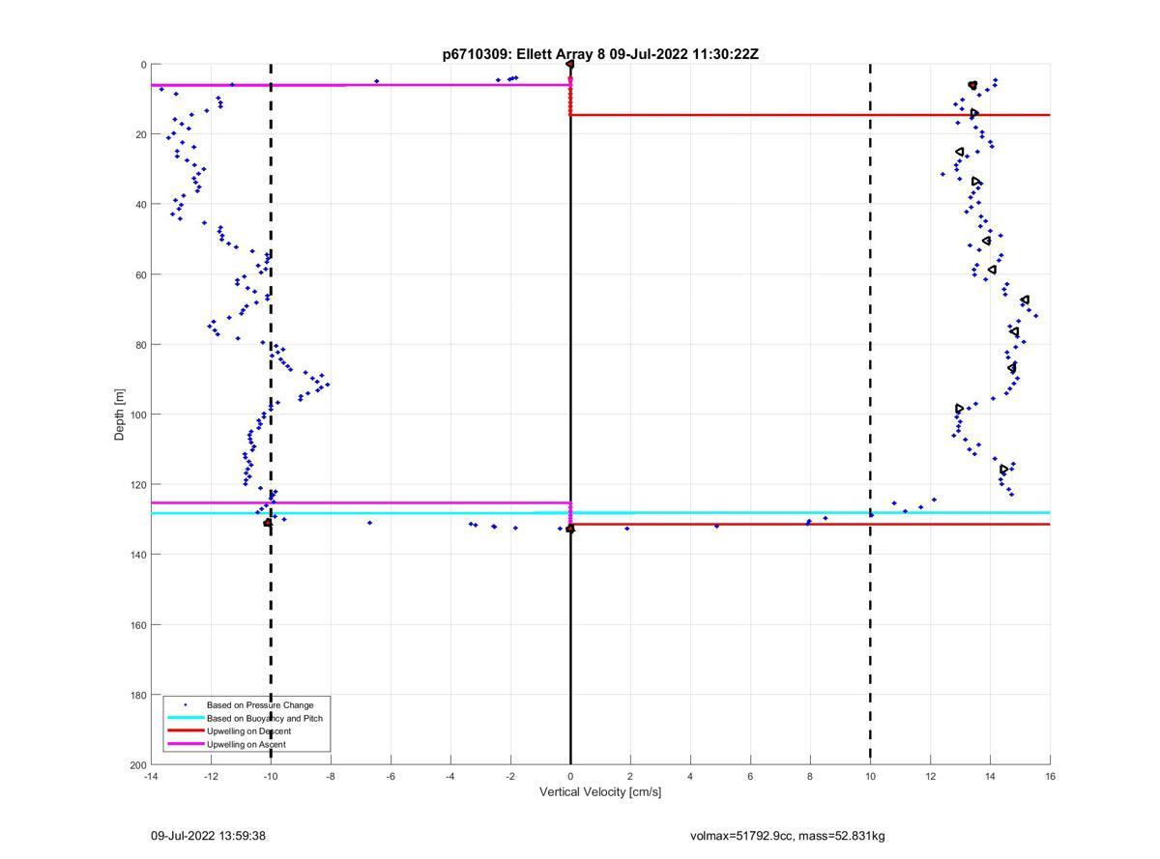
Task: Click depth-axis tick label '160'
Action: [138, 625]
